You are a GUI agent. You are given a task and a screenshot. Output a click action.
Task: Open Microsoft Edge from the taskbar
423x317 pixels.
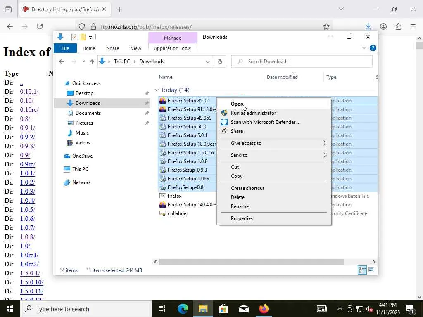click(x=183, y=309)
